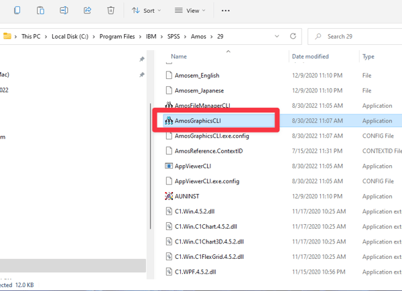Select the AmosReference.ContextID file
402x291 pixels.
coord(208,151)
